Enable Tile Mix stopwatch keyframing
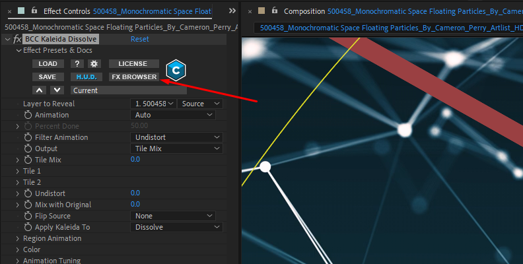 click(28, 160)
